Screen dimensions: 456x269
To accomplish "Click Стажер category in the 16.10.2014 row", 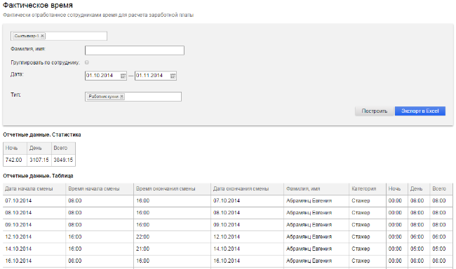I will click(x=361, y=261).
